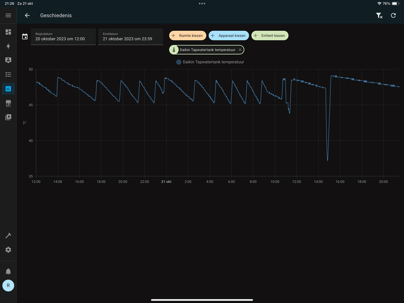Screen dimensions: 404x303
Task: Refresh the history graph
Action: pos(393,16)
